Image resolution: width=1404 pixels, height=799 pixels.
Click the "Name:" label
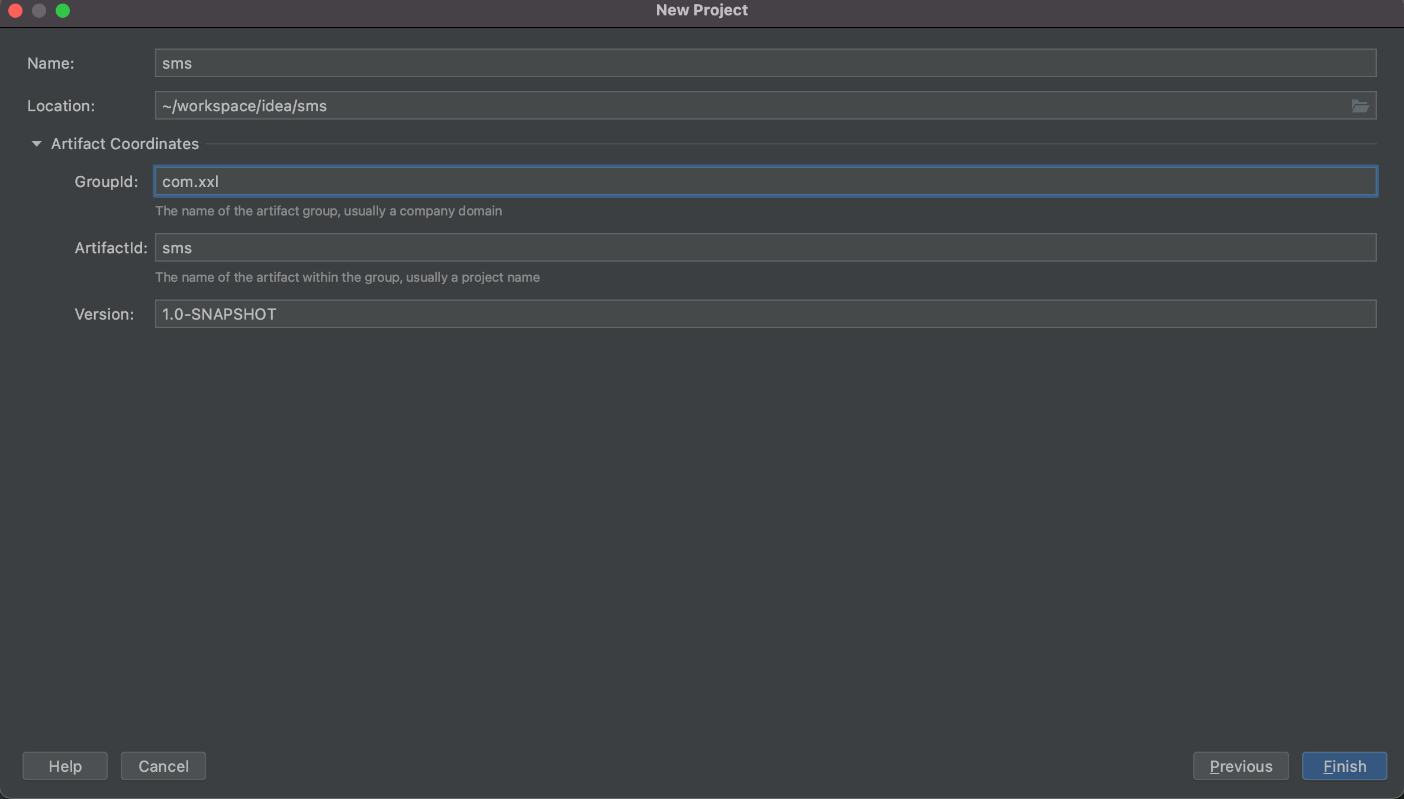click(51, 63)
